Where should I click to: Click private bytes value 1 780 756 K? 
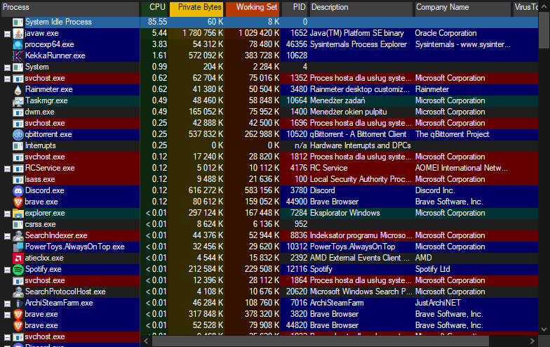click(x=203, y=33)
